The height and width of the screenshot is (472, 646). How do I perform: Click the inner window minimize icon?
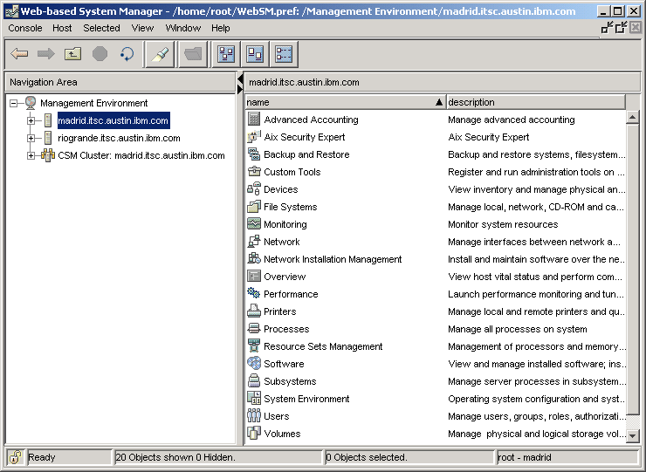pos(607,28)
